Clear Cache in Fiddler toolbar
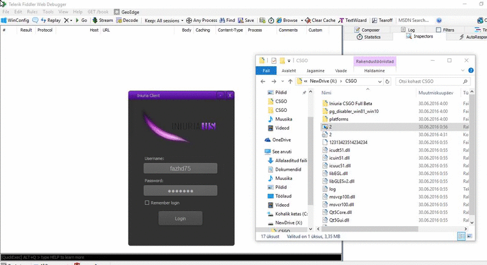Image resolution: width=487 pixels, height=265 pixels. (320, 20)
